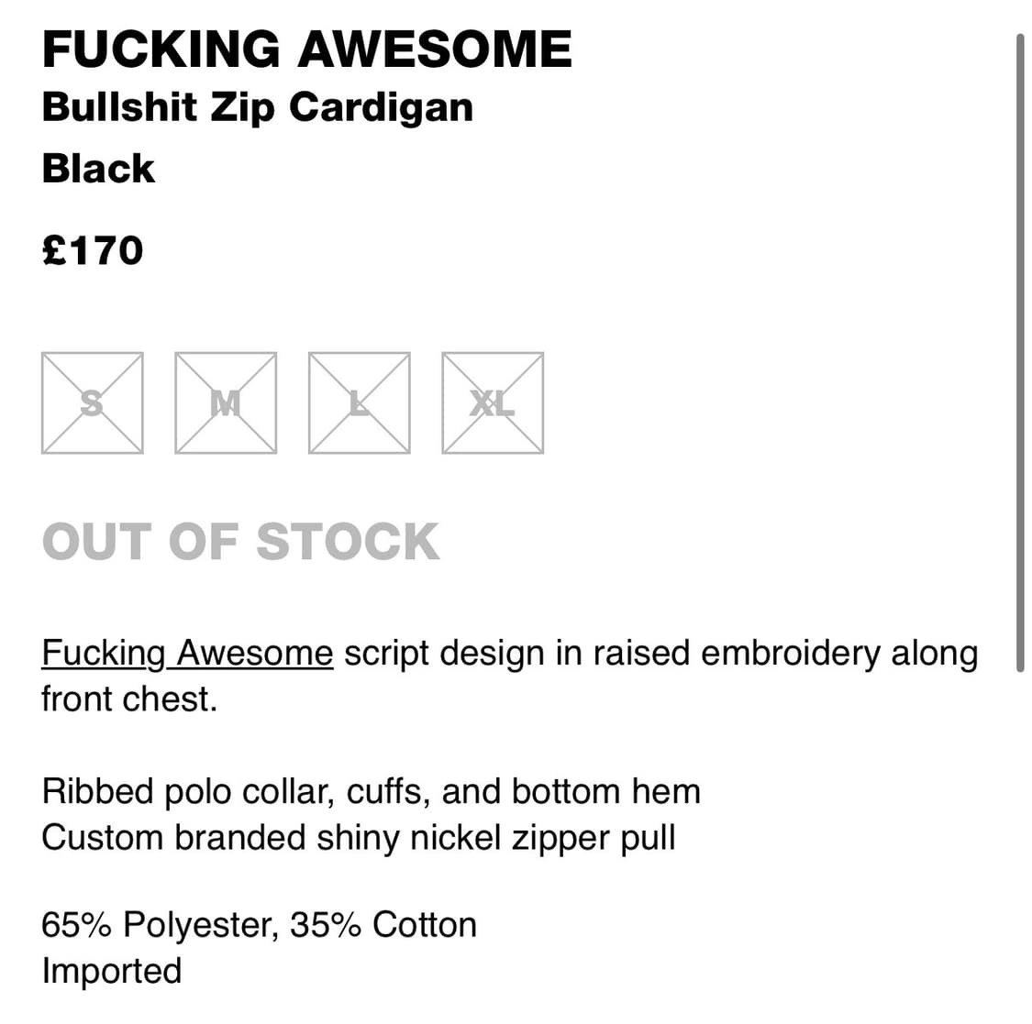Click the 65% Polyester, 35% Cotton fabric text
The image size is (1032, 1024).
coord(260,924)
